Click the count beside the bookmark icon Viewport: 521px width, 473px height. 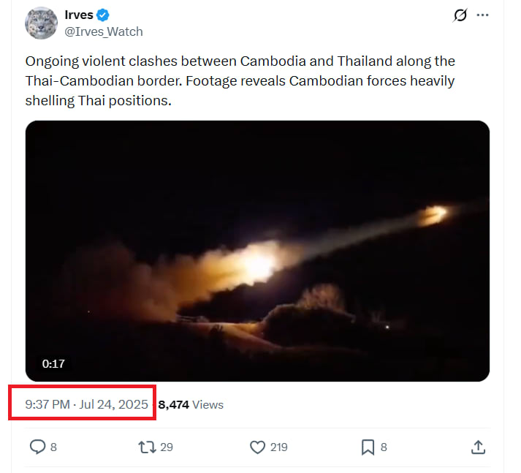[384, 447]
